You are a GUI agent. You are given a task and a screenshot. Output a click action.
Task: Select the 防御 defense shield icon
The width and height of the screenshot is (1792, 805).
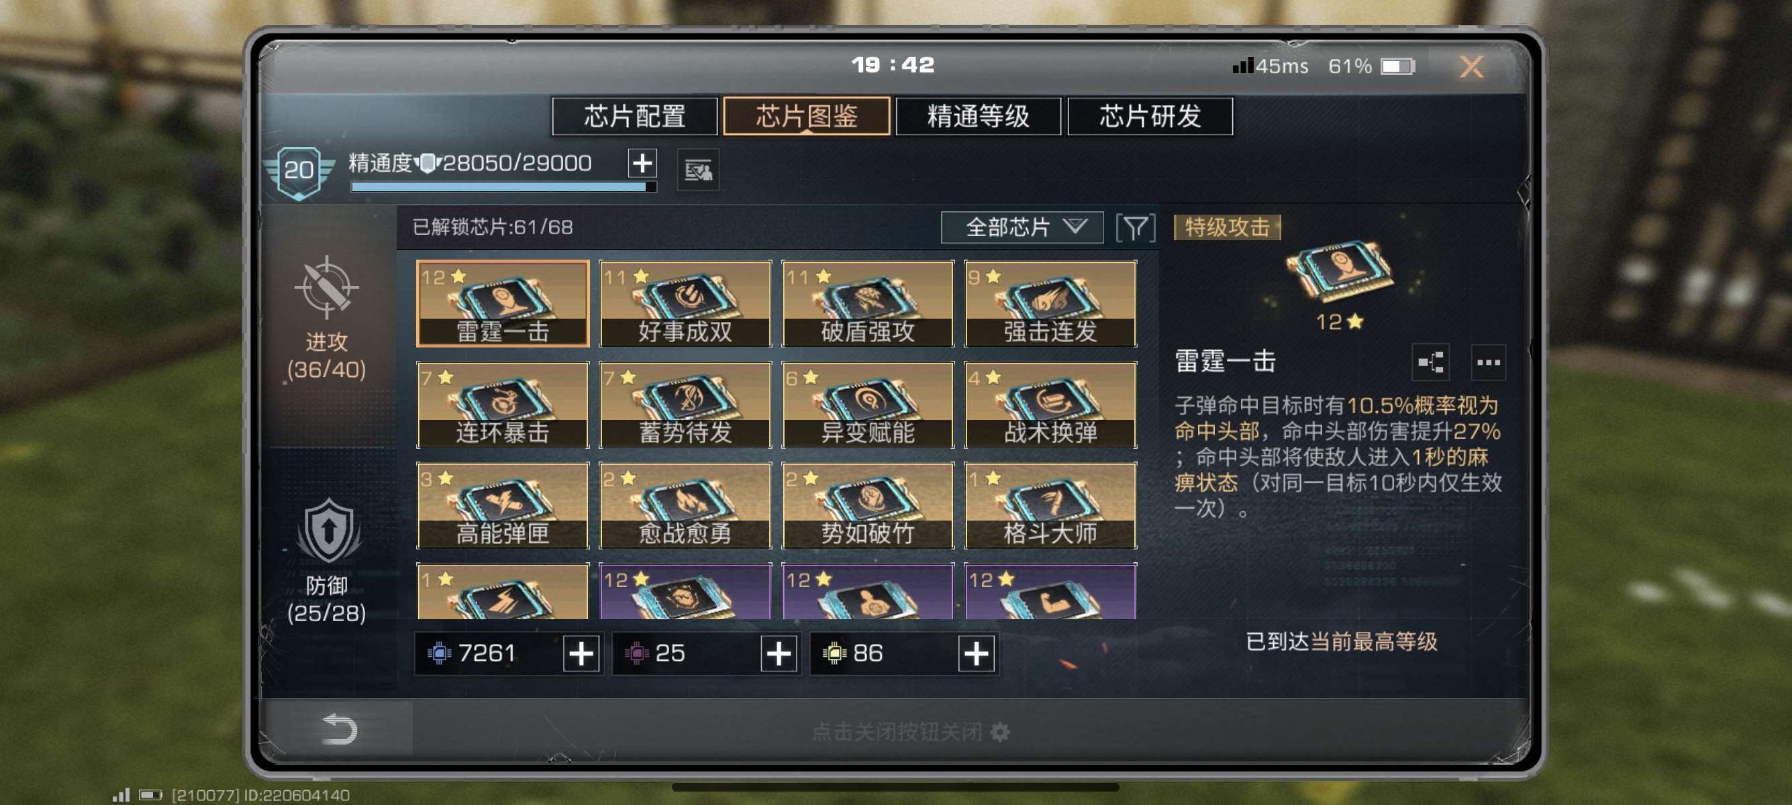pos(328,530)
